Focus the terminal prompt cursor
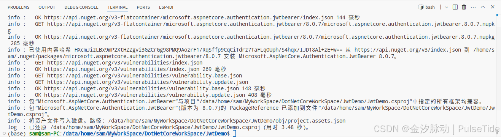 pos(234,134)
